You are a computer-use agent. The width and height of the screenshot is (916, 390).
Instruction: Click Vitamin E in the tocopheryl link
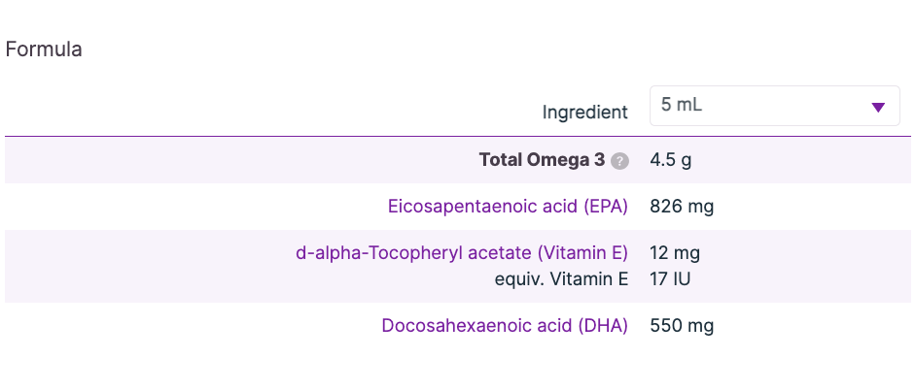tap(583, 253)
